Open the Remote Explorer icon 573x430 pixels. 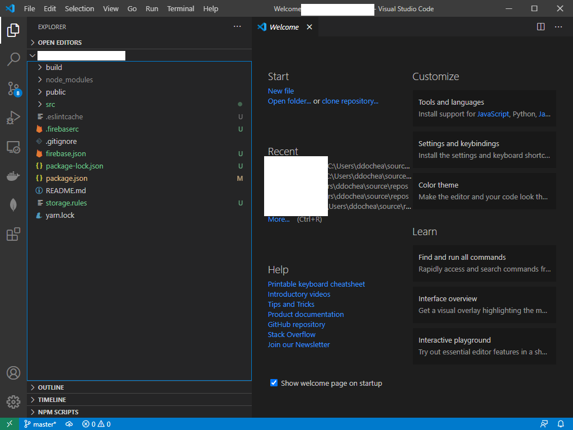tap(13, 147)
